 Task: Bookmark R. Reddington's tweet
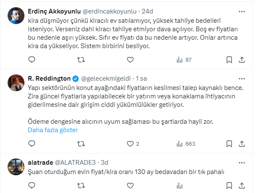point(229,144)
